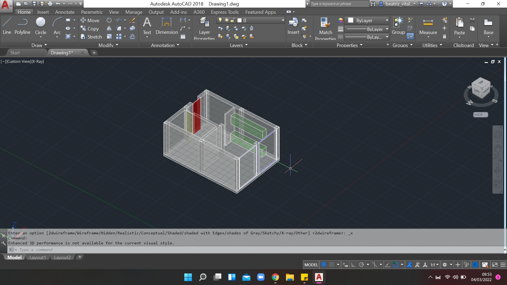This screenshot has height=285, width=507.
Task: Insert a Table from Annotation panel
Action: pyautogui.click(x=183, y=37)
